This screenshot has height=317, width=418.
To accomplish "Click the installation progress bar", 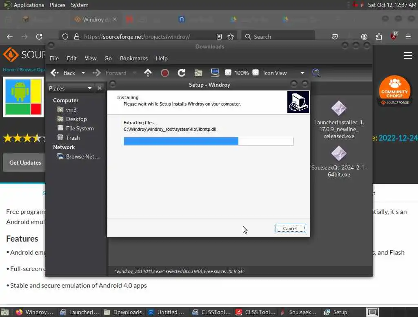I will tap(209, 141).
